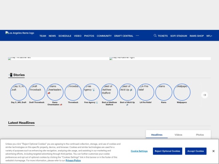219x164 pixels.
Task: Open the Rams Cheerleaders story circle
Action: click(x=55, y=92)
